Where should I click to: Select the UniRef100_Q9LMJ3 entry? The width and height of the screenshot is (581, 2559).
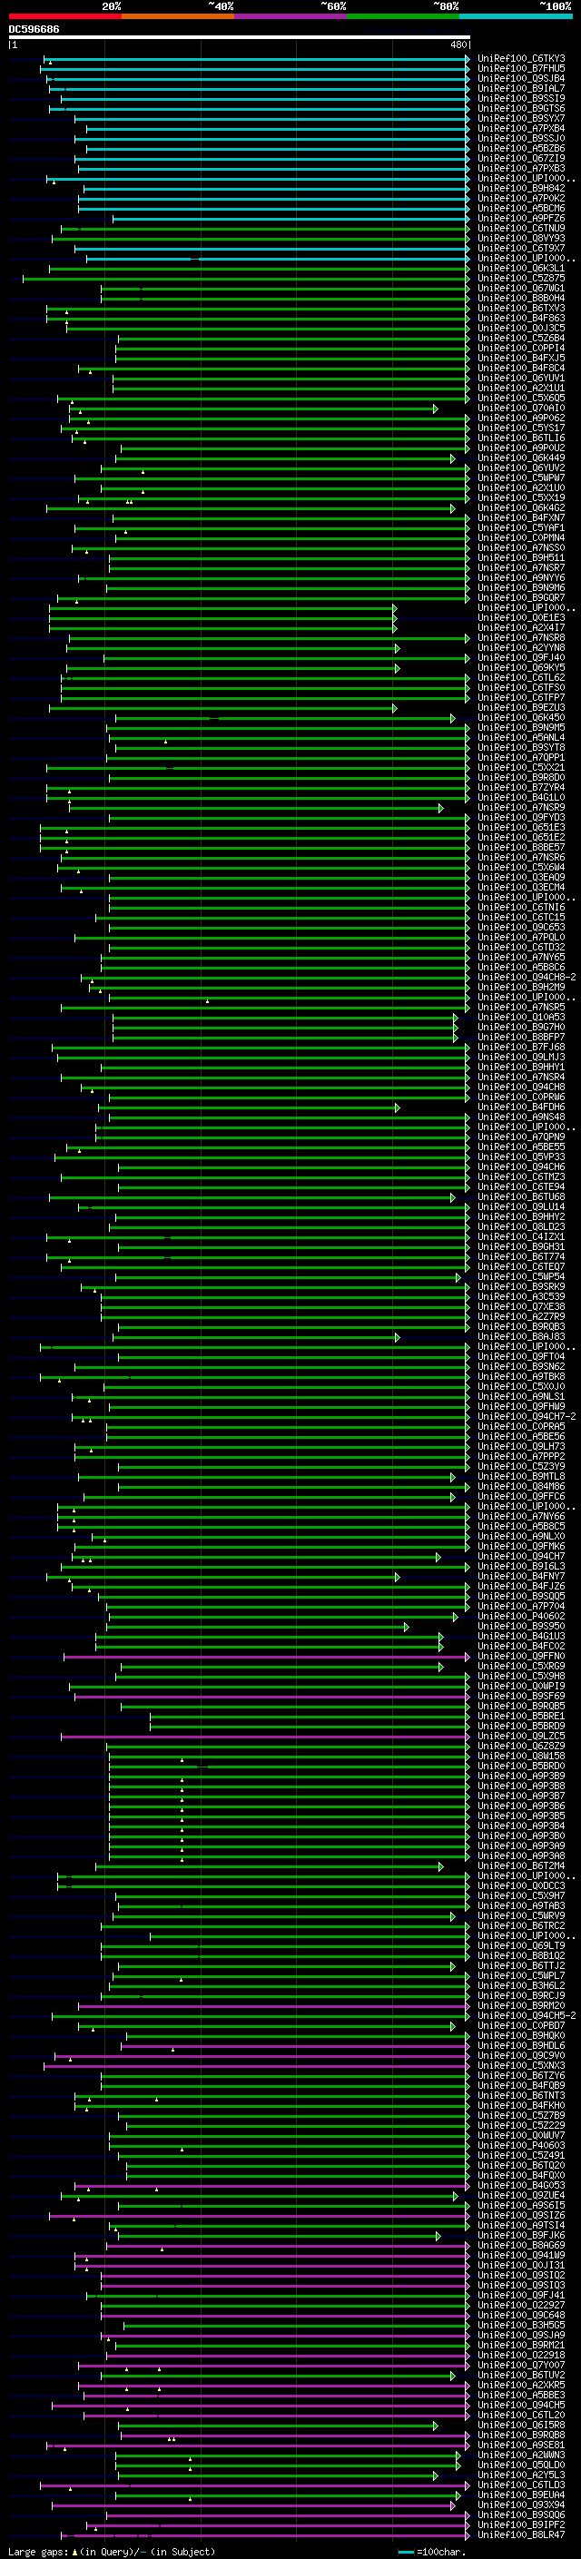pyautogui.click(x=521, y=1057)
